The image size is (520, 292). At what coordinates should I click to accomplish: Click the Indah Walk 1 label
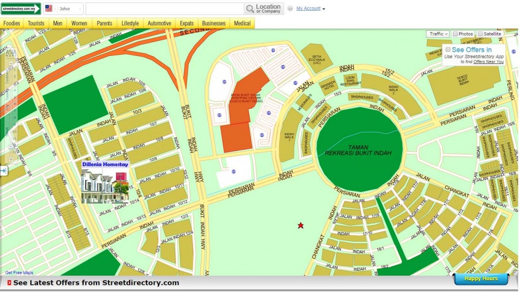point(289,137)
